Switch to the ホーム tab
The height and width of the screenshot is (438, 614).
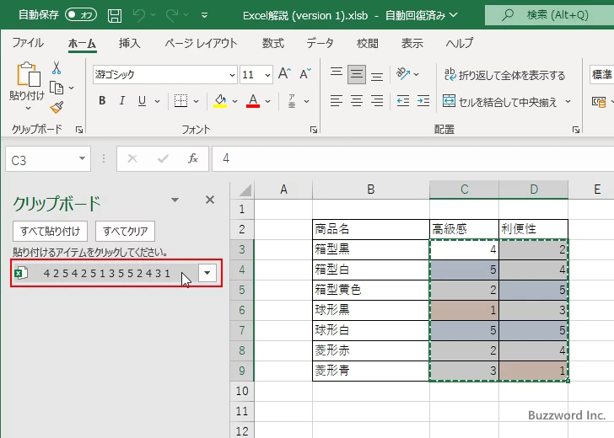pos(83,43)
